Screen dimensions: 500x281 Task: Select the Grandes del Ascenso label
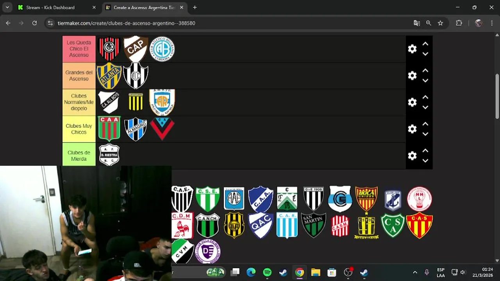click(79, 76)
